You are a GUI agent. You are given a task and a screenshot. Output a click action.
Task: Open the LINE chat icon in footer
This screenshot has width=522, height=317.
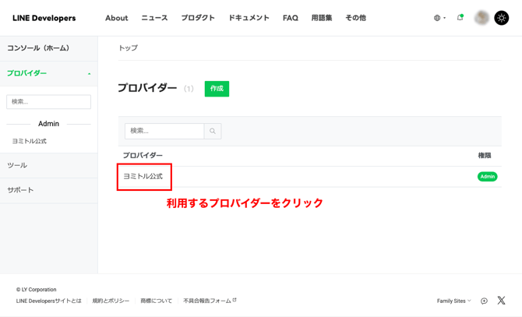(484, 301)
